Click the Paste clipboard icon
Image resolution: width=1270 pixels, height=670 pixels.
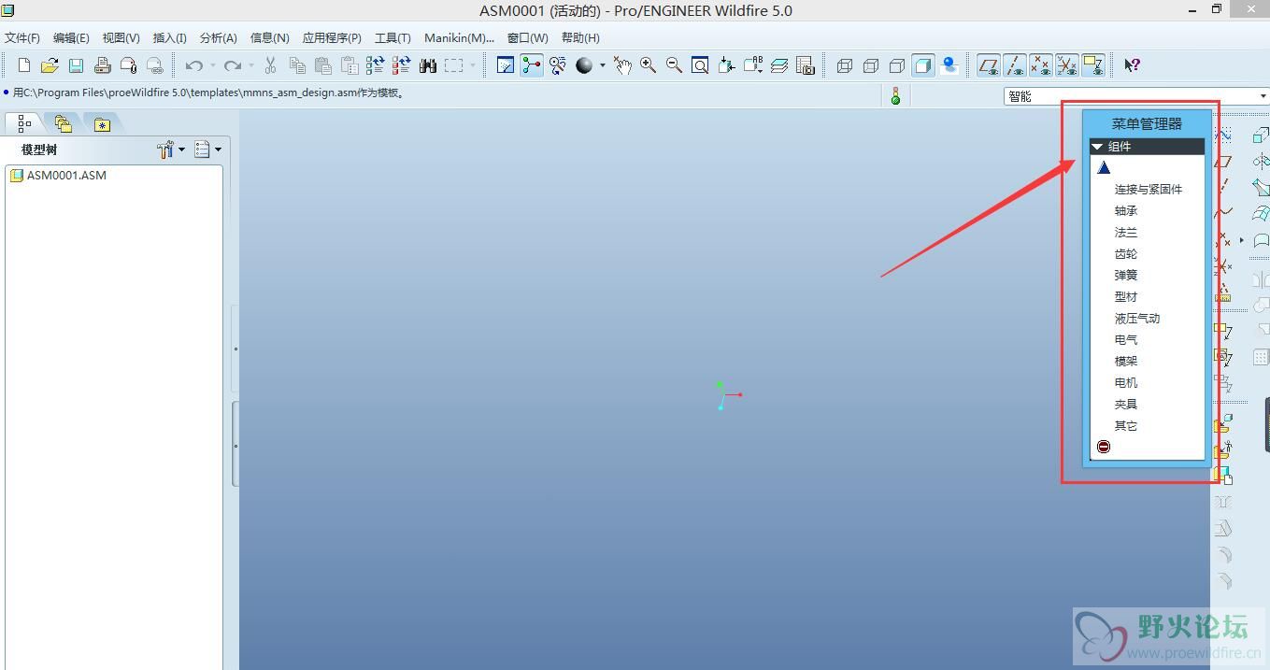[323, 65]
